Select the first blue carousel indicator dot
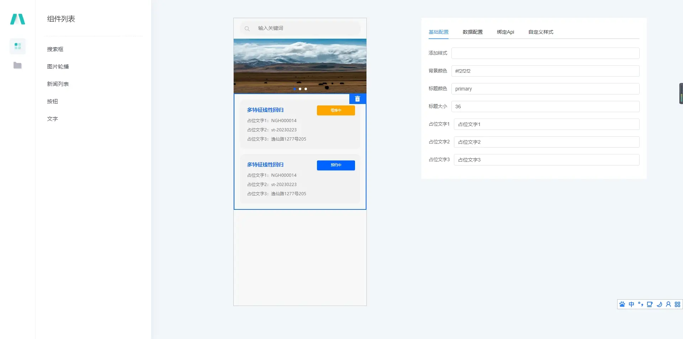Image resolution: width=683 pixels, height=339 pixels. (295, 89)
